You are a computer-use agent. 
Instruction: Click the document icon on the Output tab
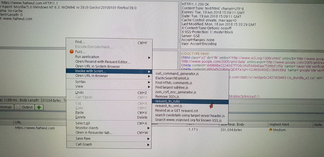click(x=19, y=107)
